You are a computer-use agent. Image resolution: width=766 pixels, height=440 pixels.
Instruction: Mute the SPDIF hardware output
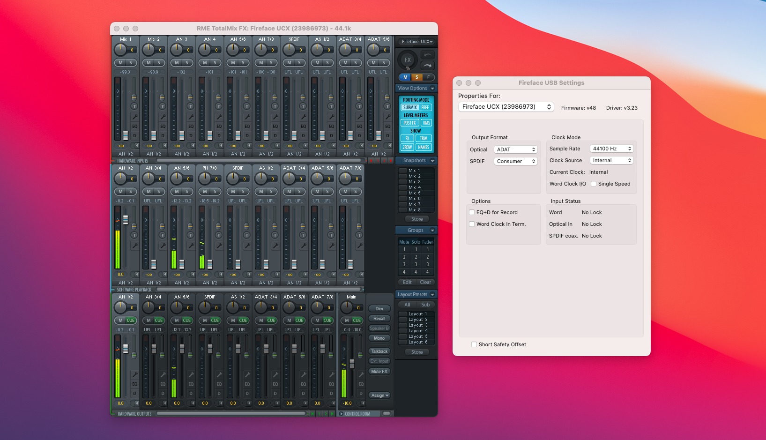pos(205,321)
